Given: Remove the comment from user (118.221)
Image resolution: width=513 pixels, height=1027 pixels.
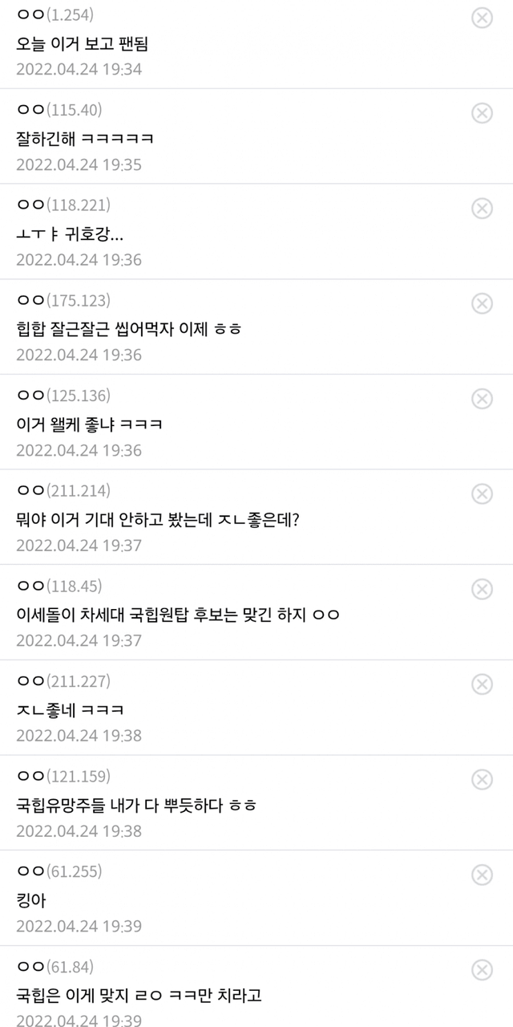Looking at the screenshot, I should point(482,209).
